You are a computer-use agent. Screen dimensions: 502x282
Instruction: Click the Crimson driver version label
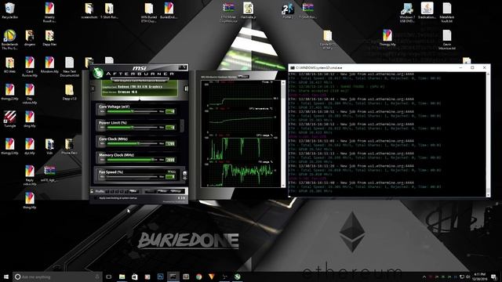coord(127,92)
